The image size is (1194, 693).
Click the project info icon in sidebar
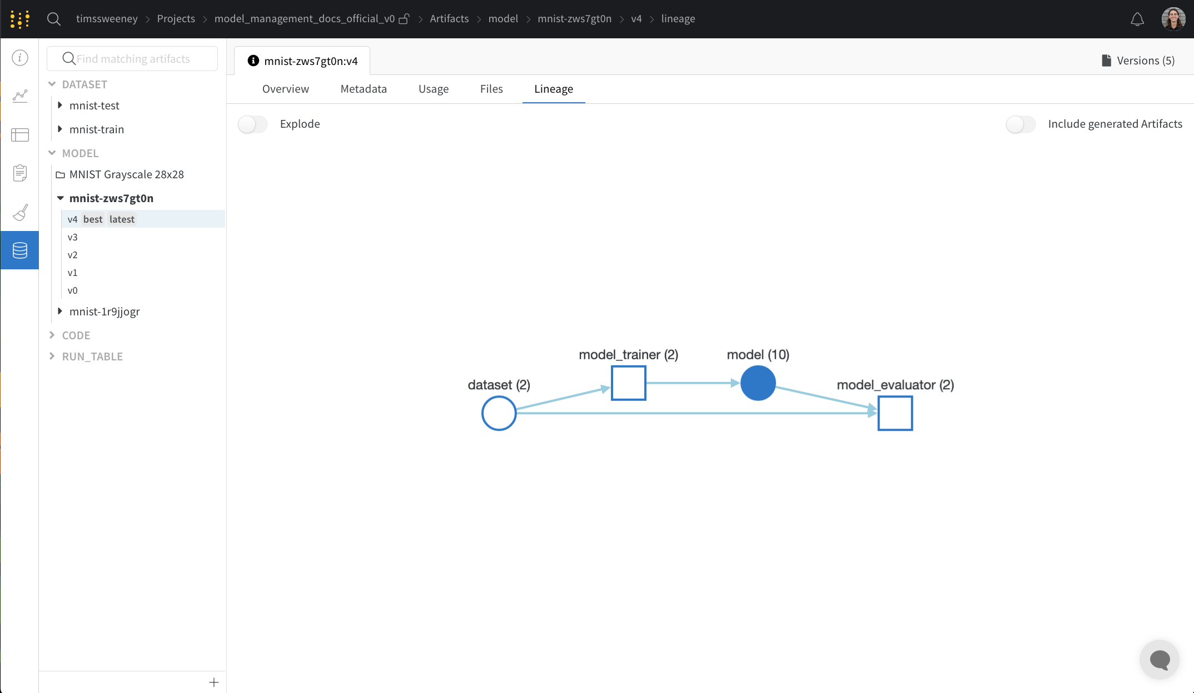click(20, 58)
